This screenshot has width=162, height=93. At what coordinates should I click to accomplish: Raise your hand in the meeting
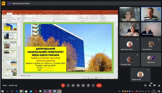coord(88,85)
